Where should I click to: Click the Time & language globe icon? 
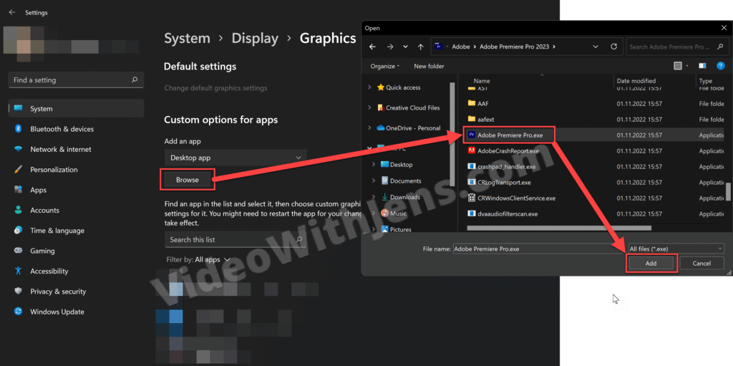[18, 230]
